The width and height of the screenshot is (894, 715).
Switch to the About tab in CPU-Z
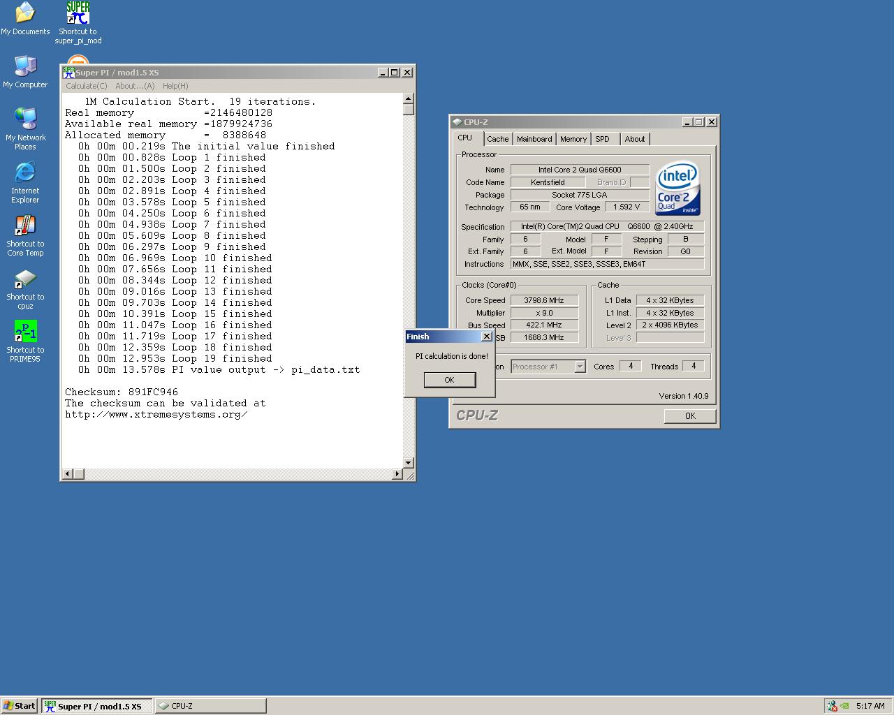635,139
